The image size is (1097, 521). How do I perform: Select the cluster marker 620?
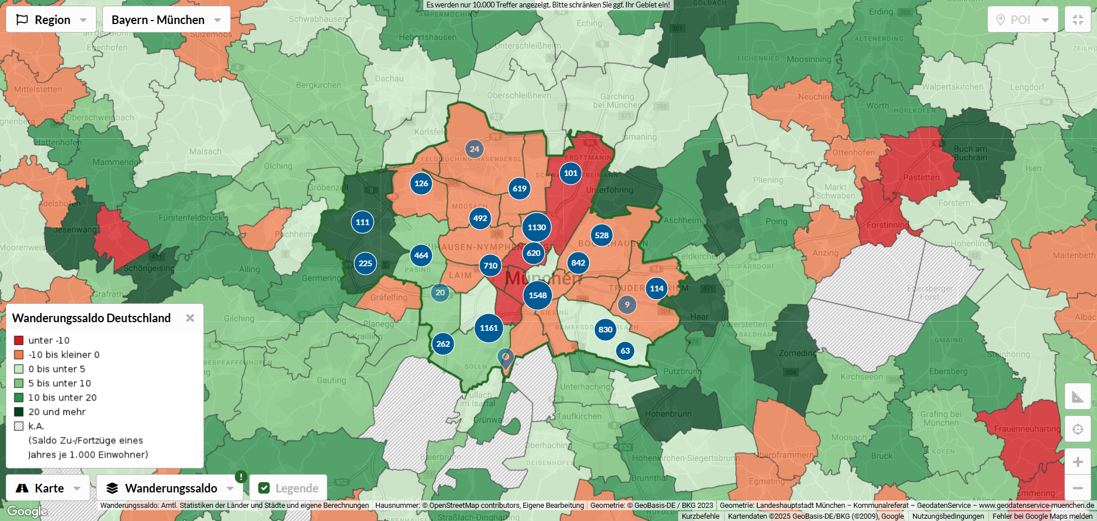534,253
